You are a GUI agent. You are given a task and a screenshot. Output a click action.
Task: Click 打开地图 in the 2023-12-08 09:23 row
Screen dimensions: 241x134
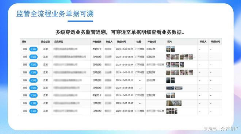[140, 72]
